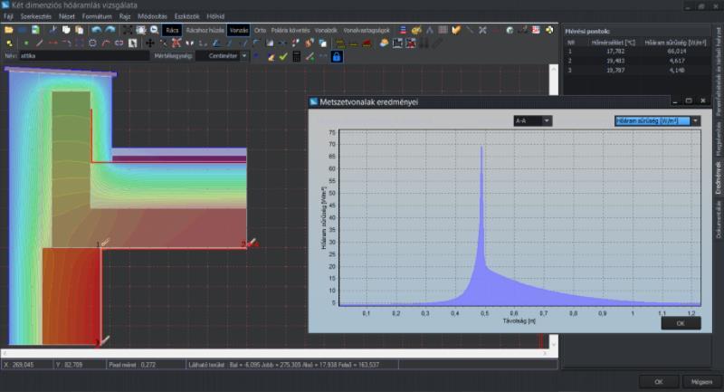Toggle the Rács grid display
This screenshot has height=392, width=724.
tap(172, 30)
